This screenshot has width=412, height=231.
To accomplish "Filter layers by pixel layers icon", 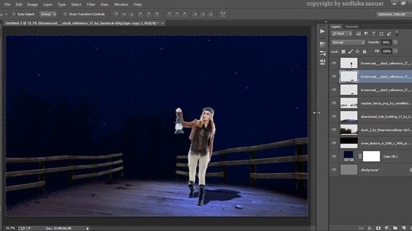I will pyautogui.click(x=359, y=33).
